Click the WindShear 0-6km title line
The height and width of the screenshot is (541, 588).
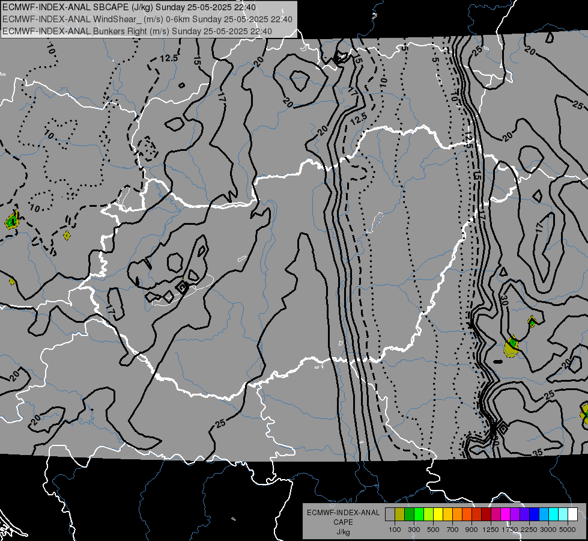147,19
